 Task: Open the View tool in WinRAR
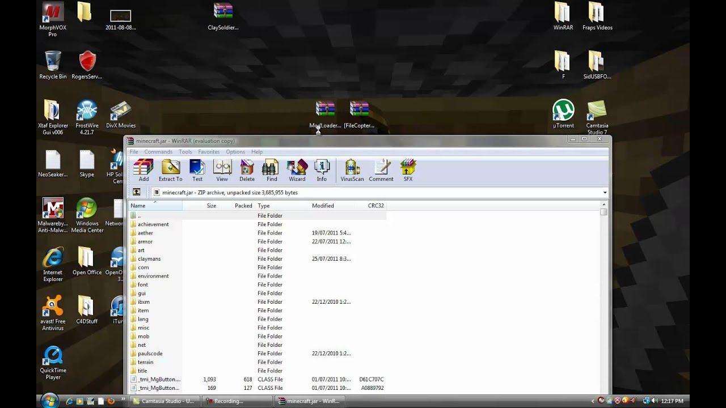(x=222, y=170)
